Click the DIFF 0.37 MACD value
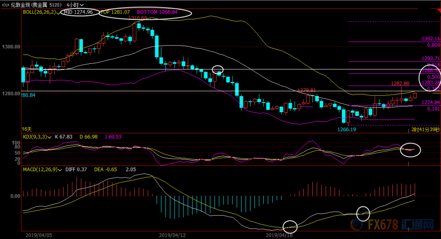 tap(76, 169)
